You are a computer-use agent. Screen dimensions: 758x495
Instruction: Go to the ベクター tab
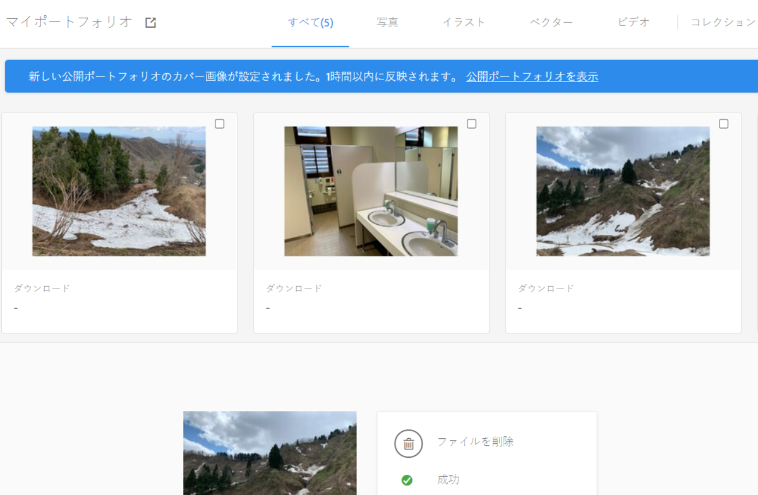[551, 23]
